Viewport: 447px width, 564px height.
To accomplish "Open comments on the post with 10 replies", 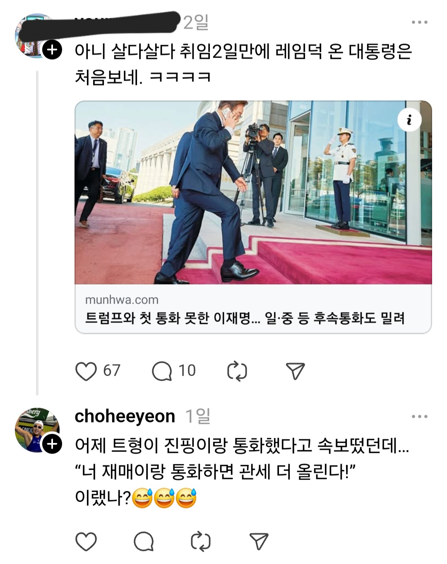I will click(x=162, y=371).
